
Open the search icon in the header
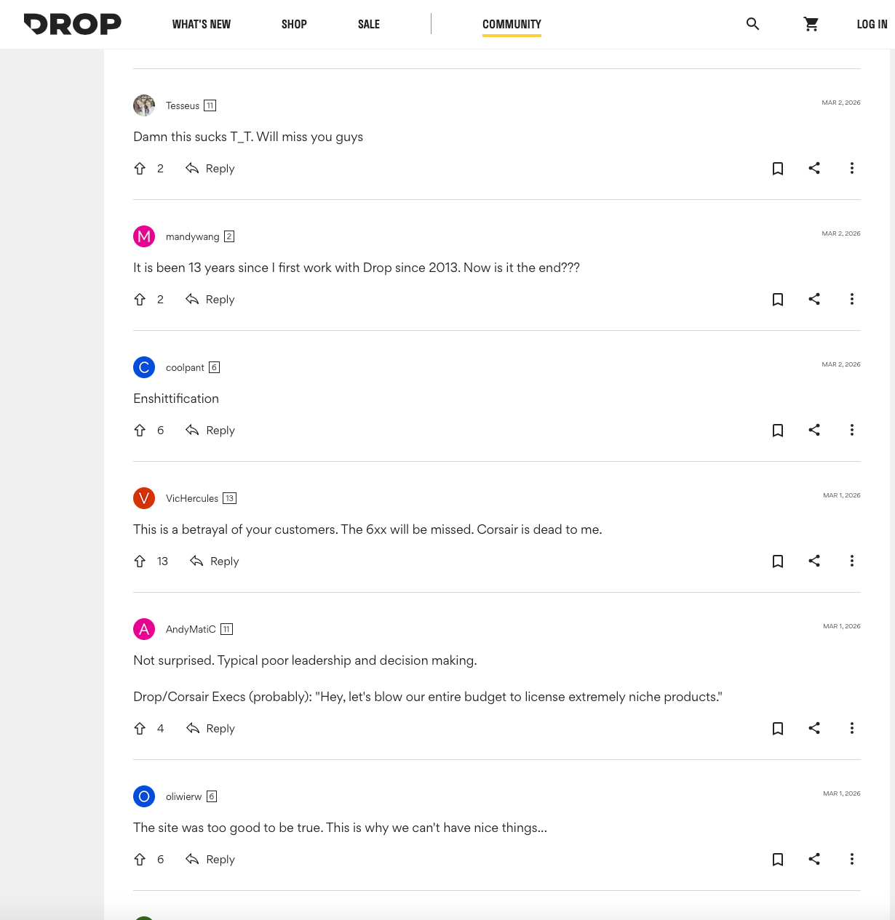pyautogui.click(x=752, y=24)
